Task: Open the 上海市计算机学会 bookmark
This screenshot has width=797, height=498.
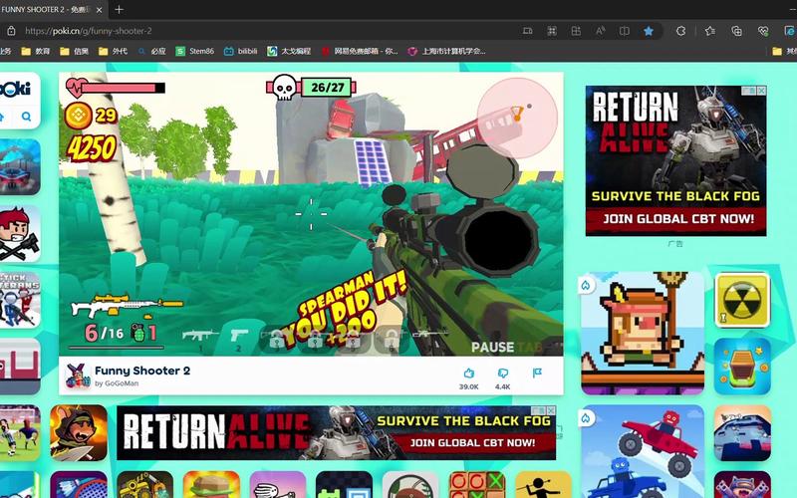Action: click(x=447, y=52)
